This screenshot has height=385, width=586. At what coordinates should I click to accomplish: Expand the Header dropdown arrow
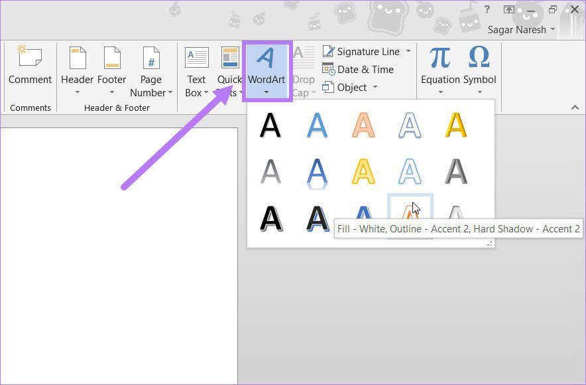(x=78, y=92)
